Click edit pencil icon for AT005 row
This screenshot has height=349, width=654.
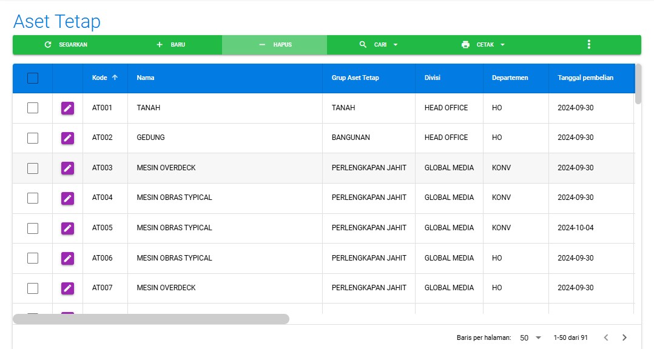(x=67, y=228)
